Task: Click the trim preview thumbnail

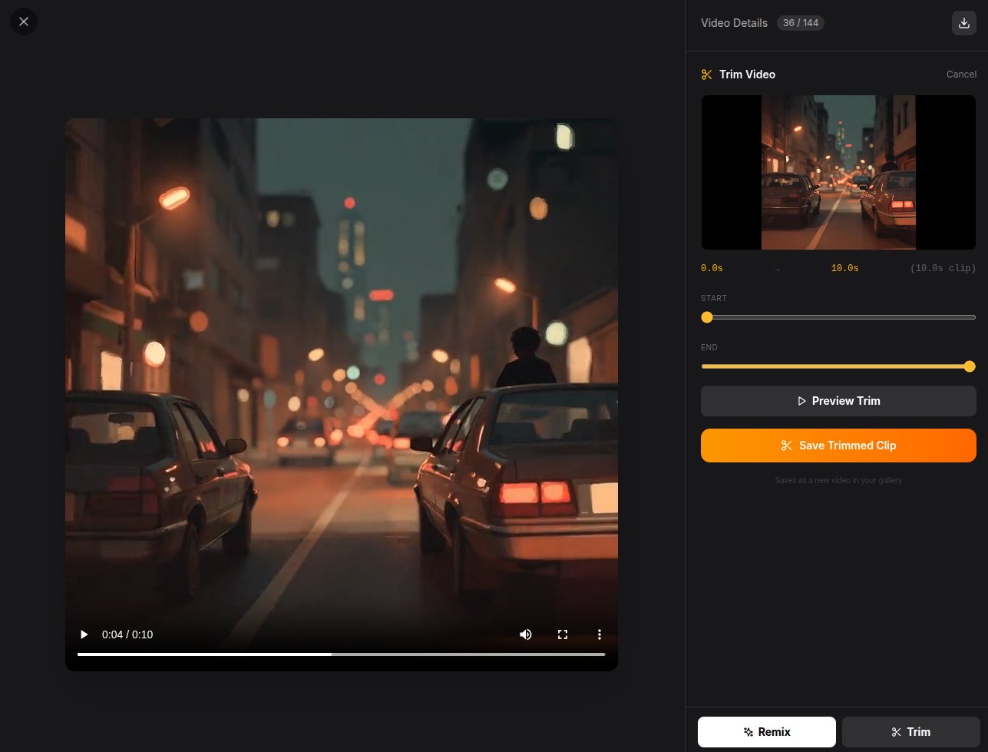Action: [x=838, y=173]
